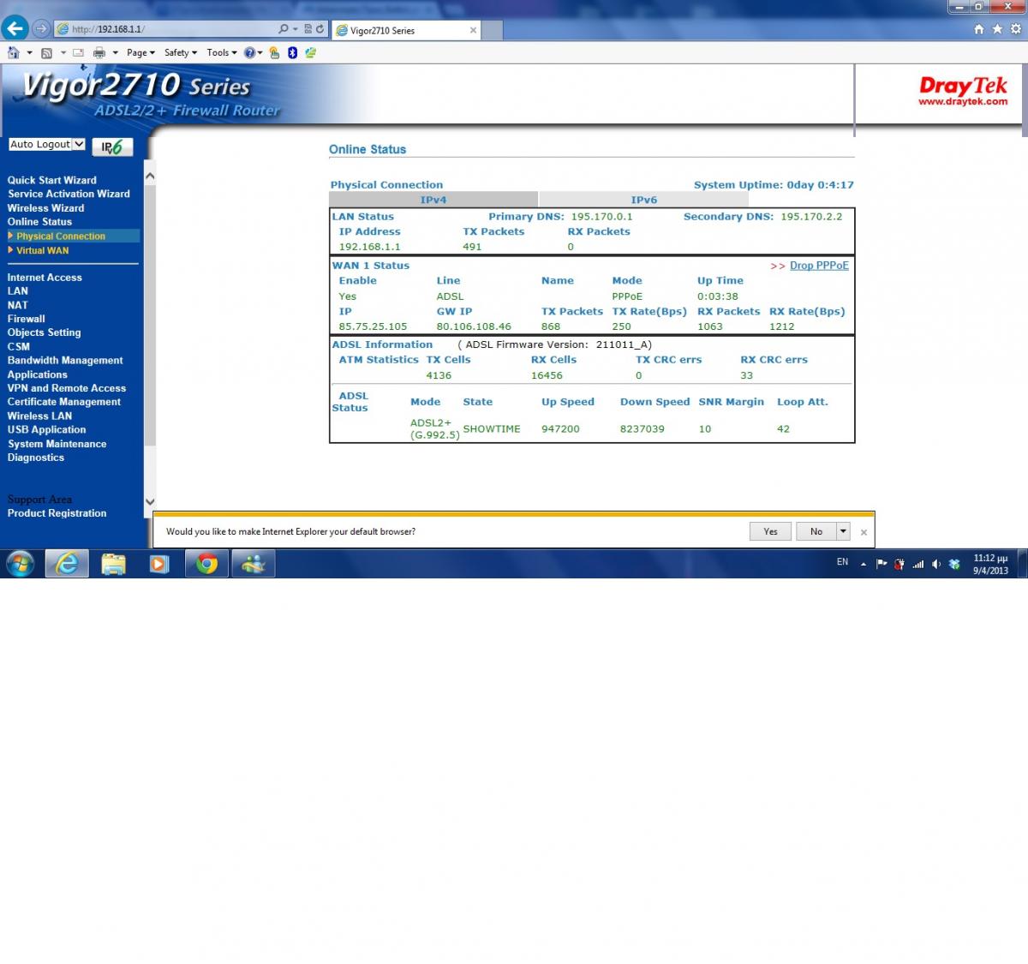Launch Windows Media Player from the taskbar
1028x964 pixels.
(x=159, y=564)
